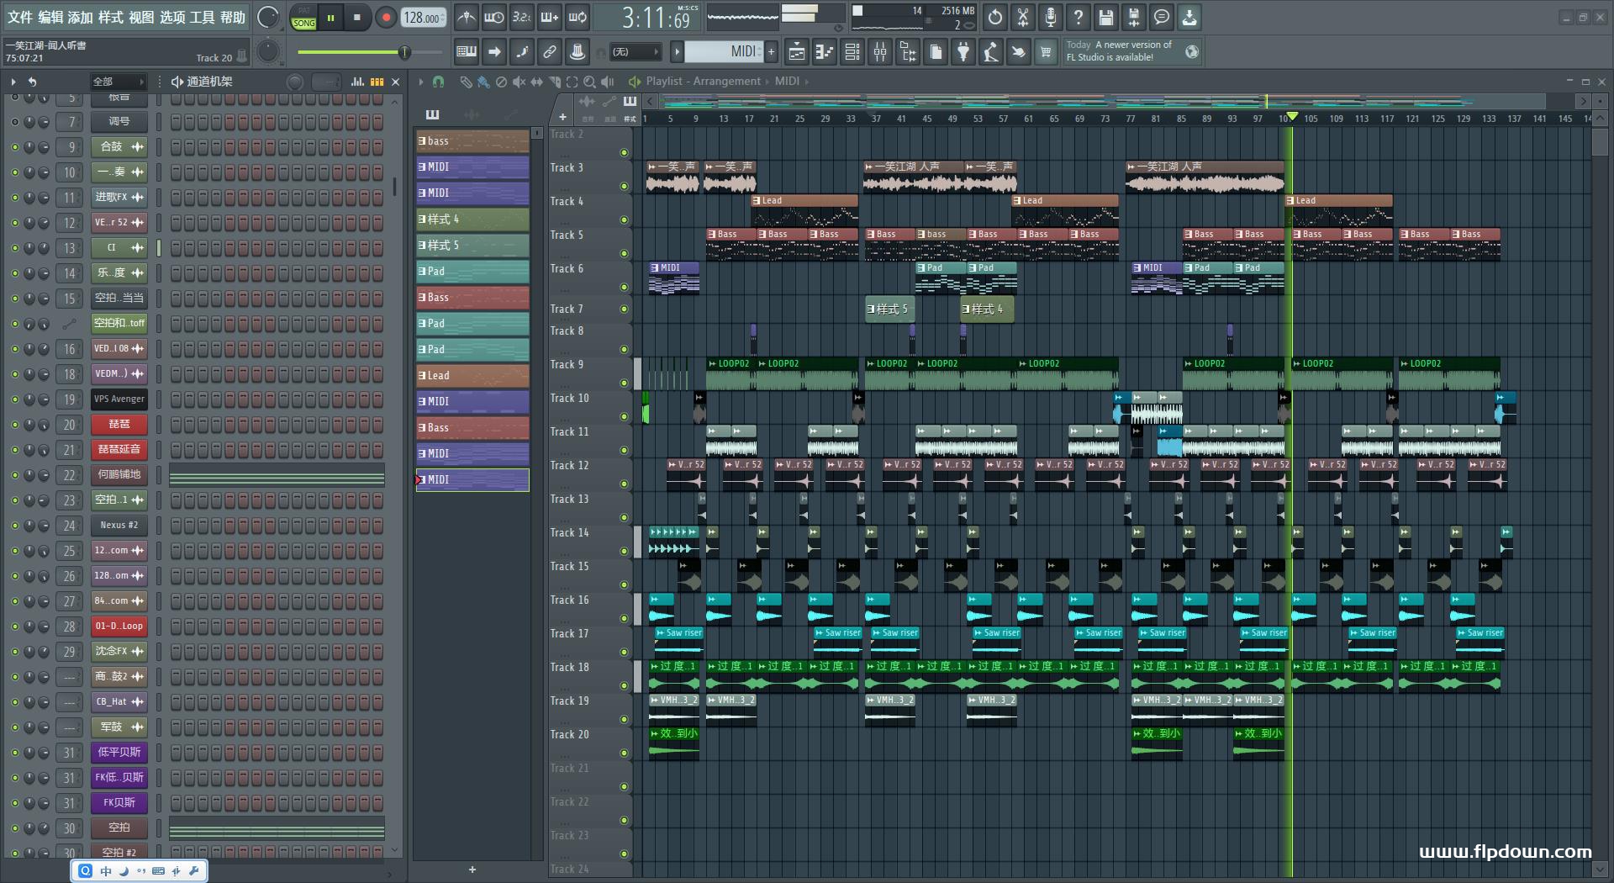
Task: Open undo history icon
Action: [x=995, y=17]
